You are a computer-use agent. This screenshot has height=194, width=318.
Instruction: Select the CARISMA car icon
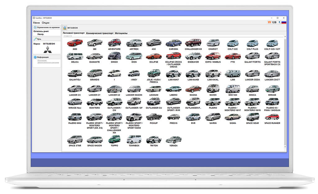(173, 43)
